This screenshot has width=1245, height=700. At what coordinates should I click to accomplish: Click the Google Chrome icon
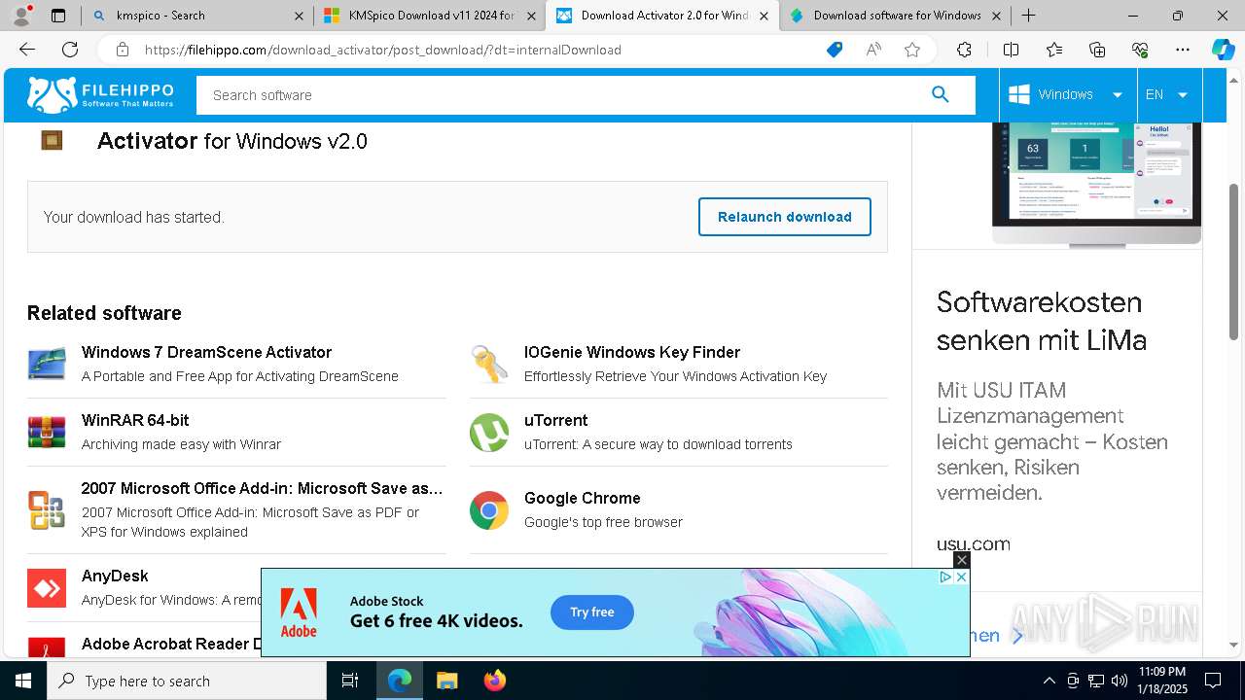click(489, 510)
